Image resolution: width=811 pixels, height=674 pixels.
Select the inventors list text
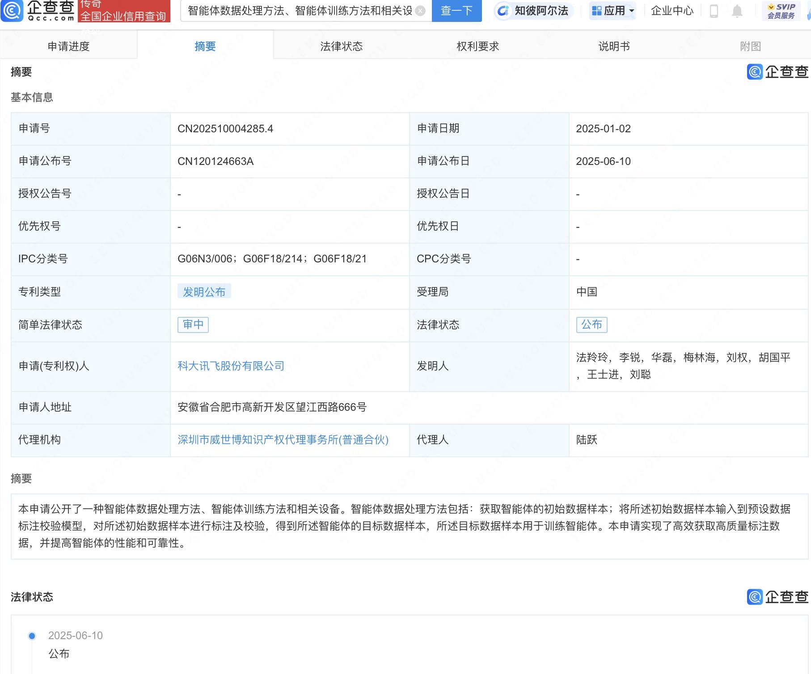[683, 366]
